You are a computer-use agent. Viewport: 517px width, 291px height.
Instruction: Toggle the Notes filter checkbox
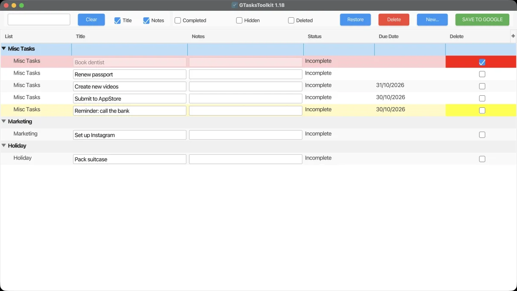coord(146,20)
